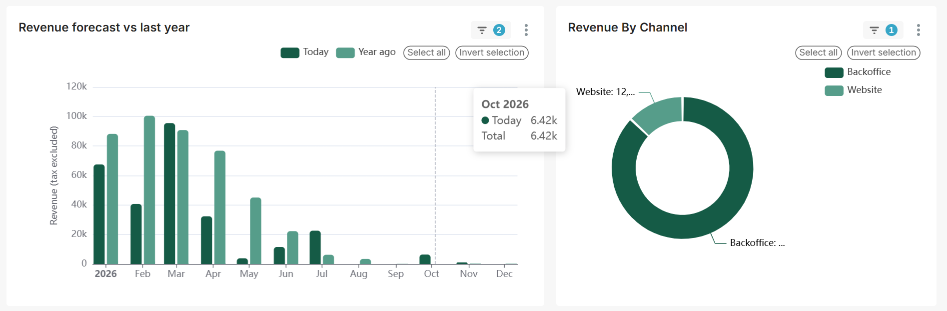Click the Today legend dark green swatch
Image resolution: width=947 pixels, height=311 pixels.
pyautogui.click(x=290, y=53)
